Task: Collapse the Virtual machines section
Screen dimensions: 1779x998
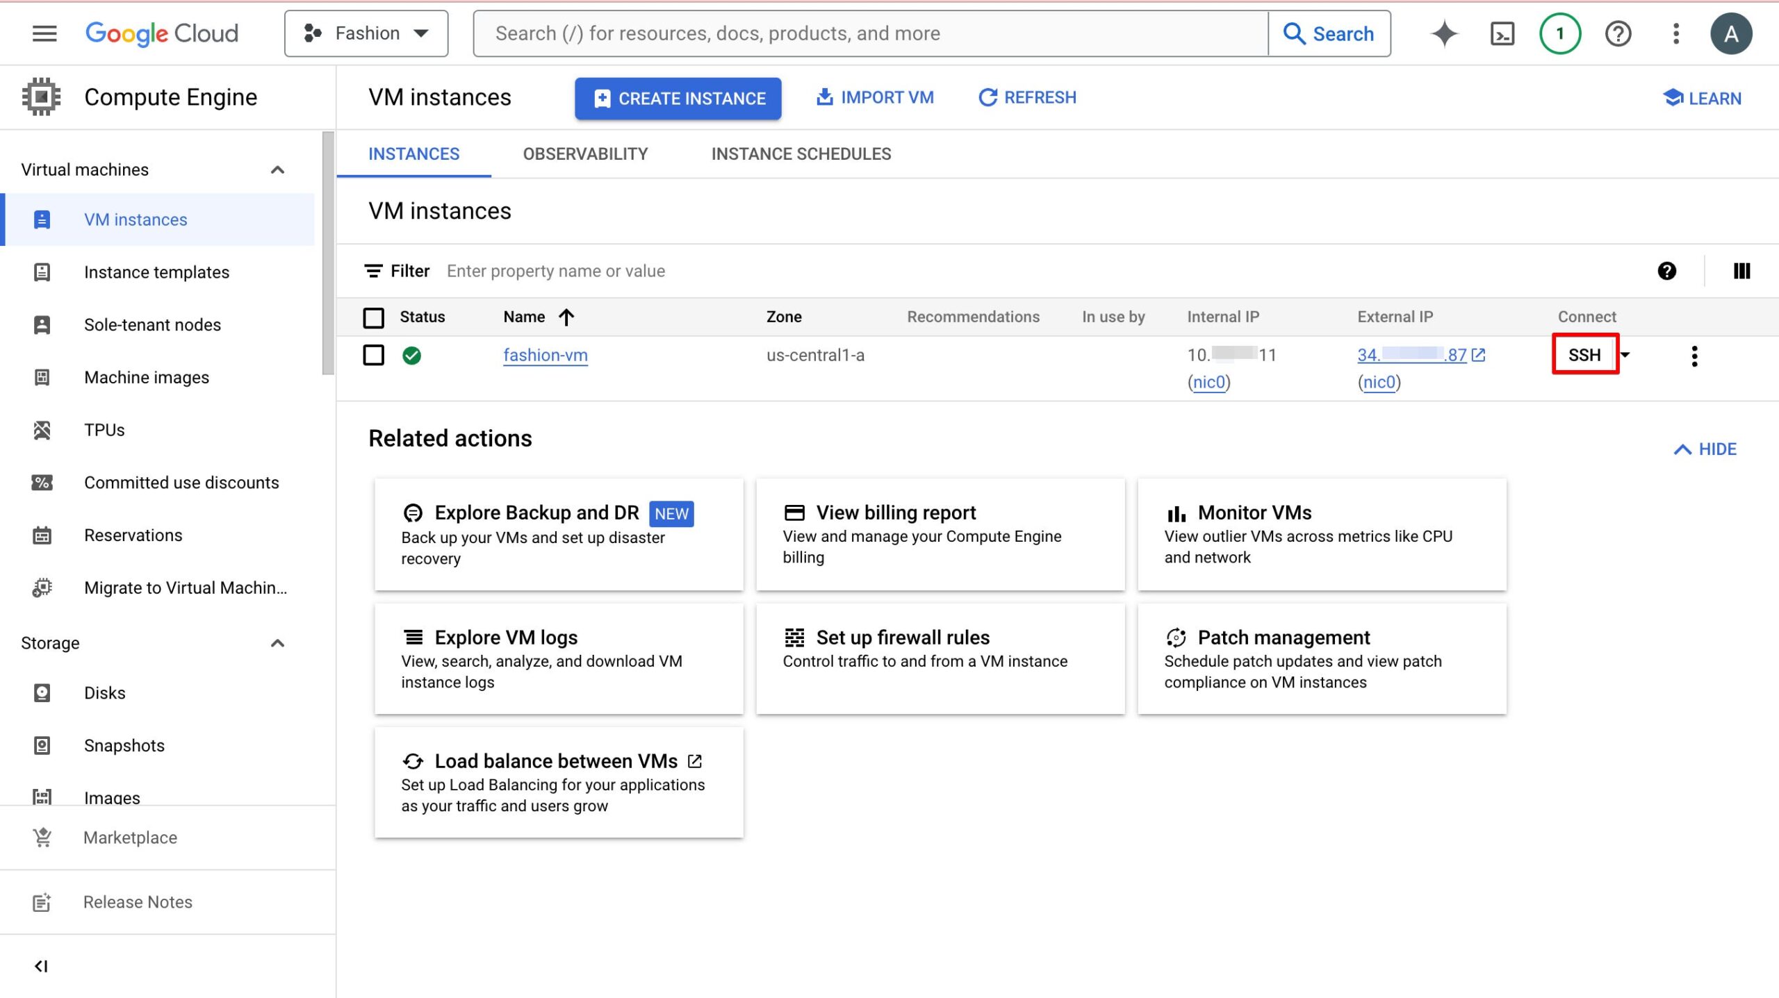Action: (x=277, y=170)
